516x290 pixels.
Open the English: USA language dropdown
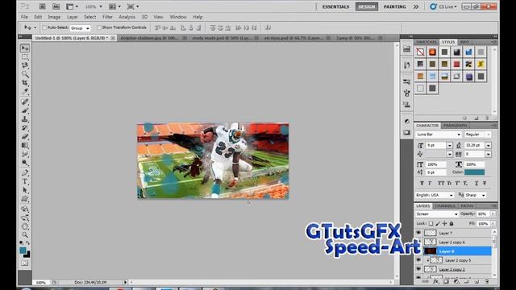click(435, 195)
